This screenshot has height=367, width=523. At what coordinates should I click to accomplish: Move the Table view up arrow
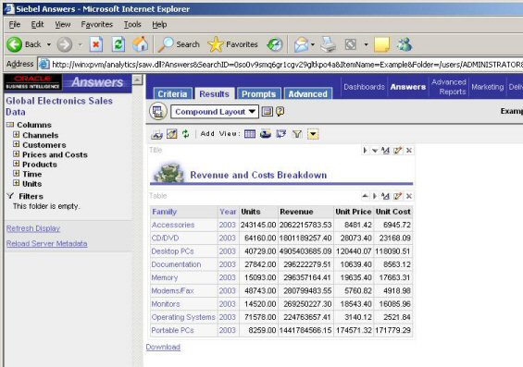click(366, 196)
